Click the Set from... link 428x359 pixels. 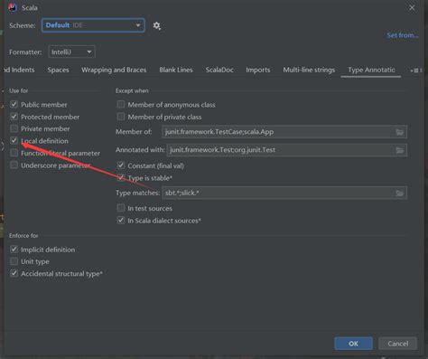point(403,35)
